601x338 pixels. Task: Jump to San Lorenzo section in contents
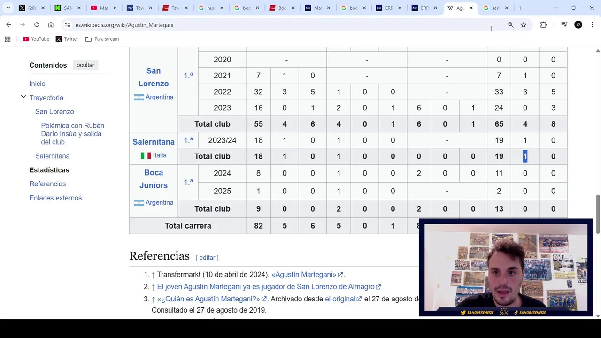click(x=54, y=111)
